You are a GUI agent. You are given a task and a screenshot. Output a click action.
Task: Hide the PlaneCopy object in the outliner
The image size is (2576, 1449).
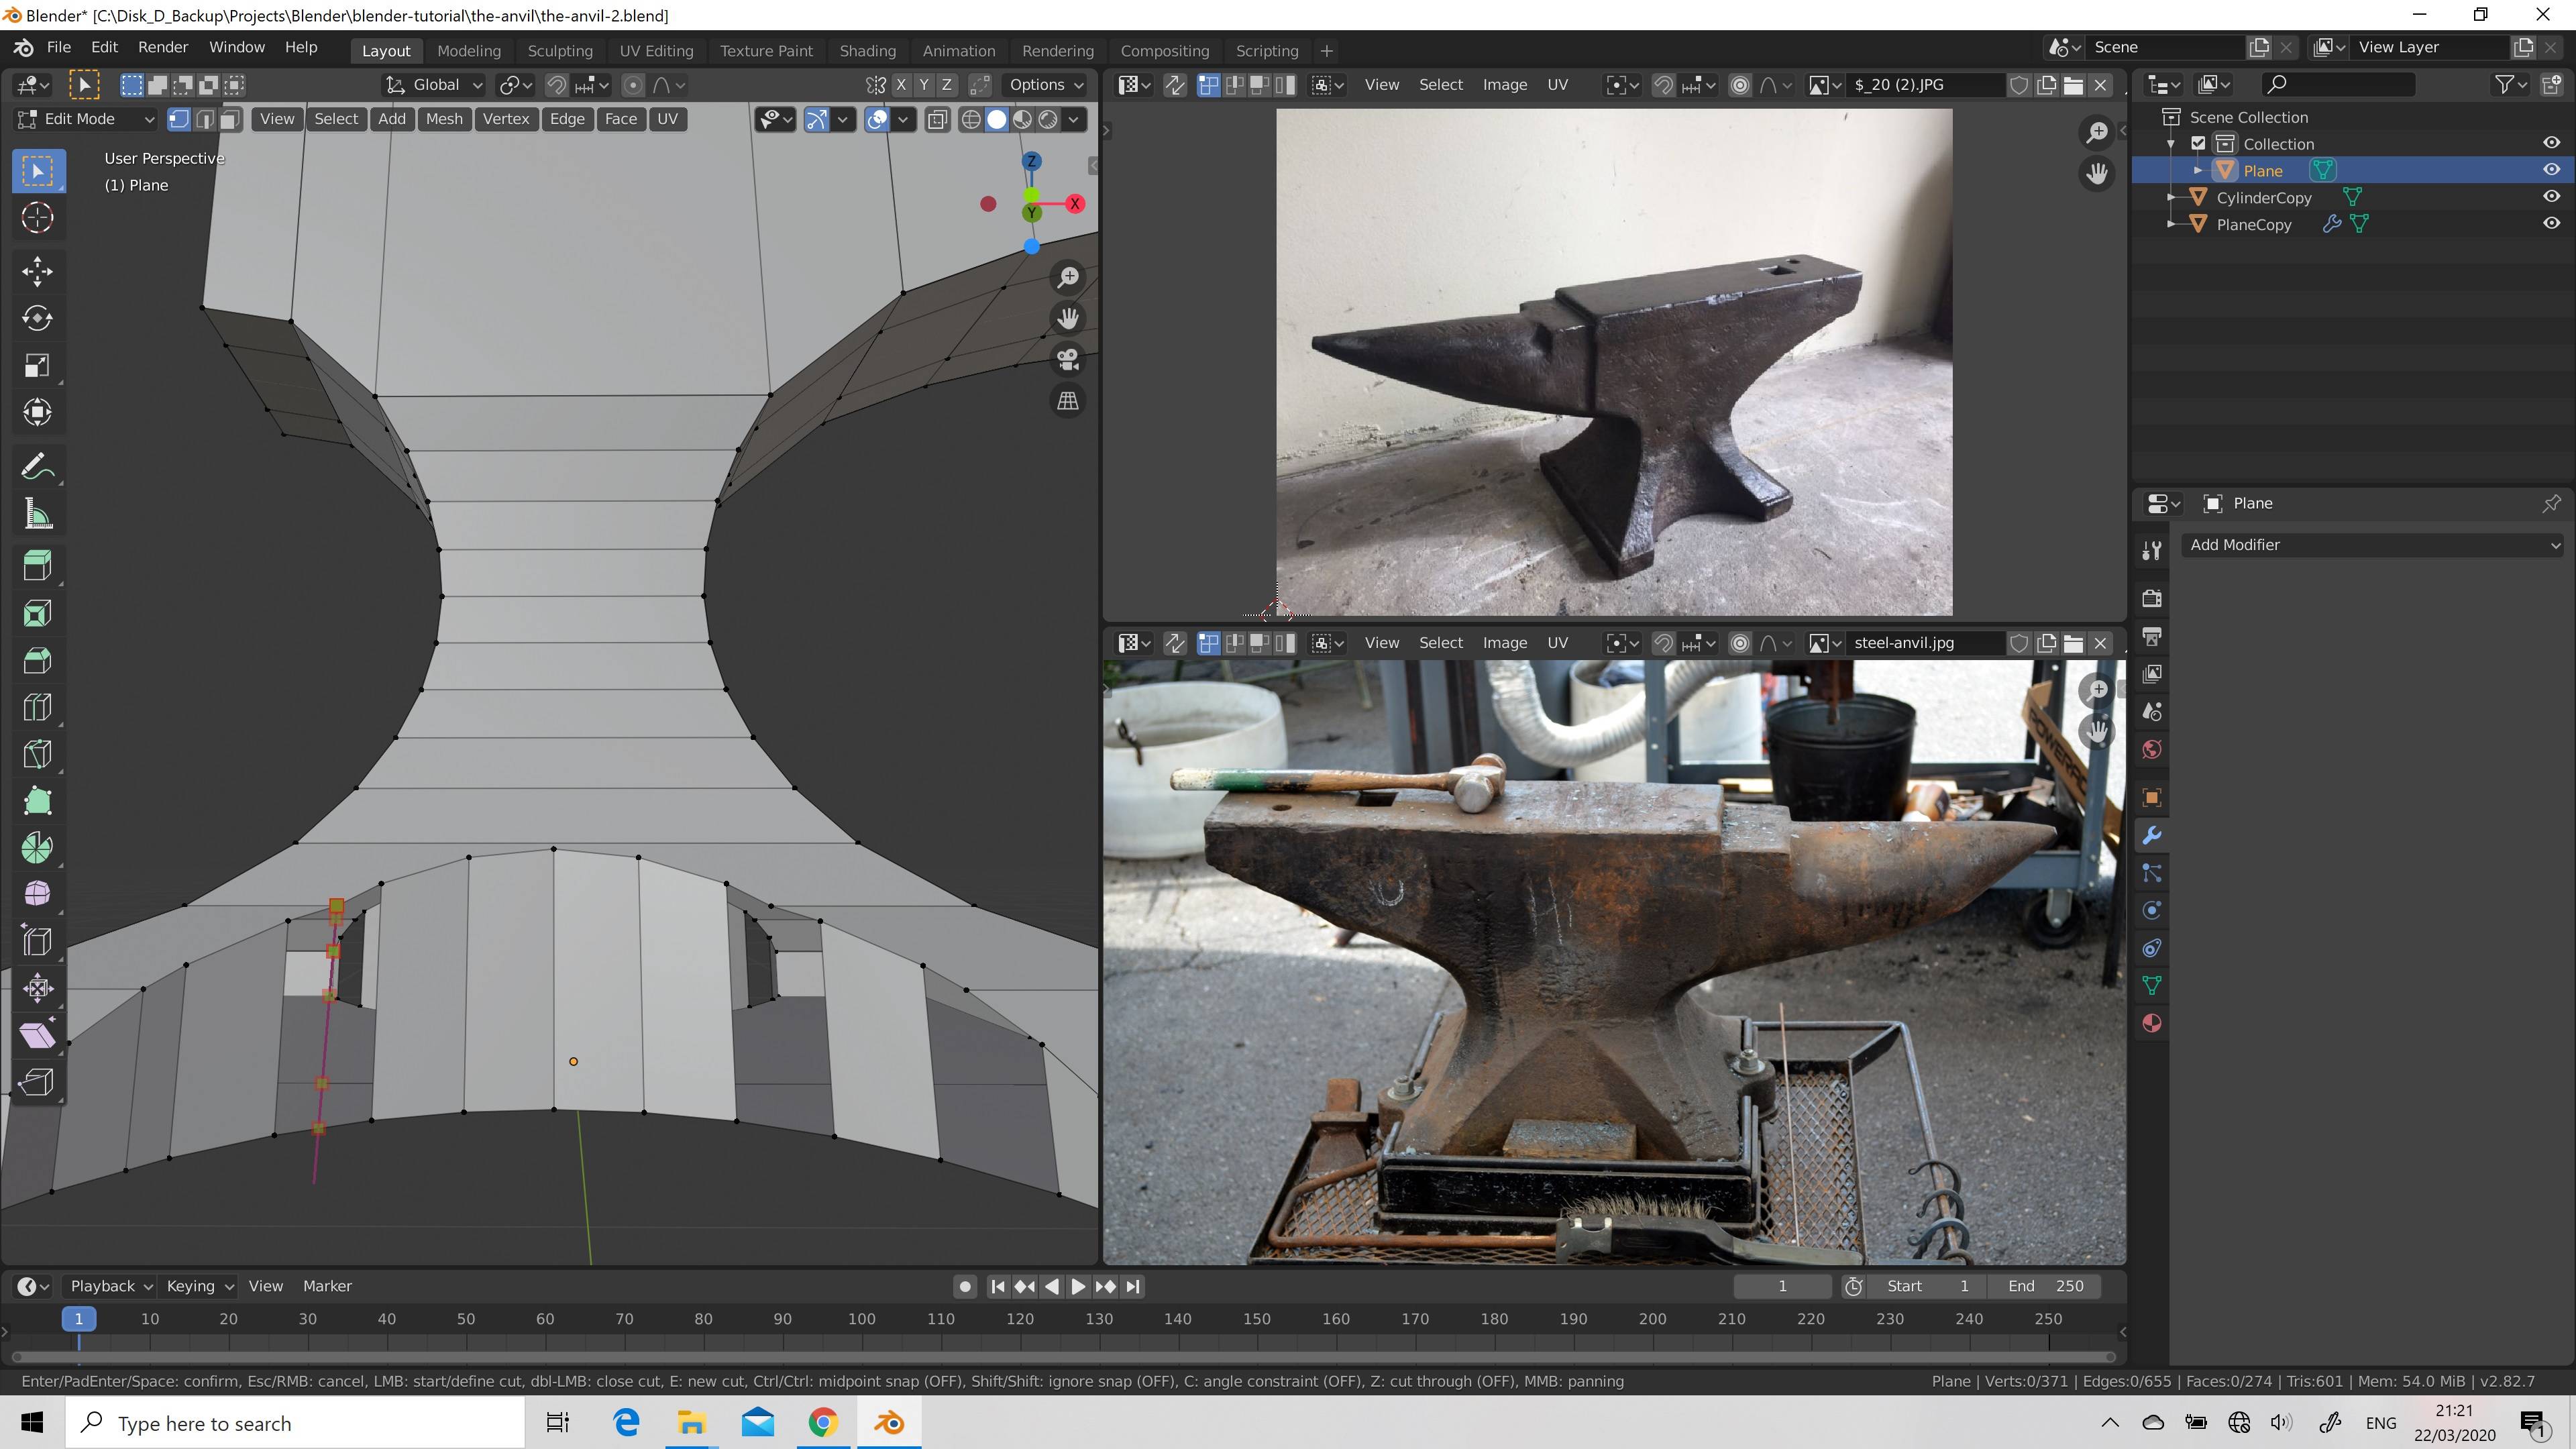click(2553, 224)
